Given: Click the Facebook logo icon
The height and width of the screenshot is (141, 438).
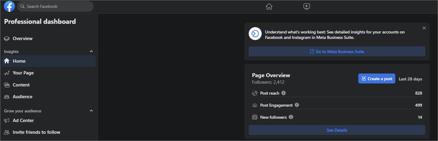Looking at the screenshot, I should point(9,6).
